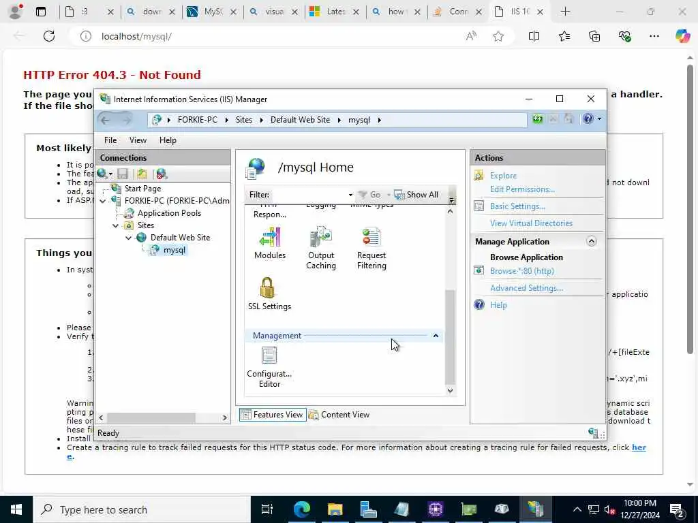Open the Help menu in IIS Manager
Image resolution: width=698 pixels, height=523 pixels.
click(x=168, y=140)
